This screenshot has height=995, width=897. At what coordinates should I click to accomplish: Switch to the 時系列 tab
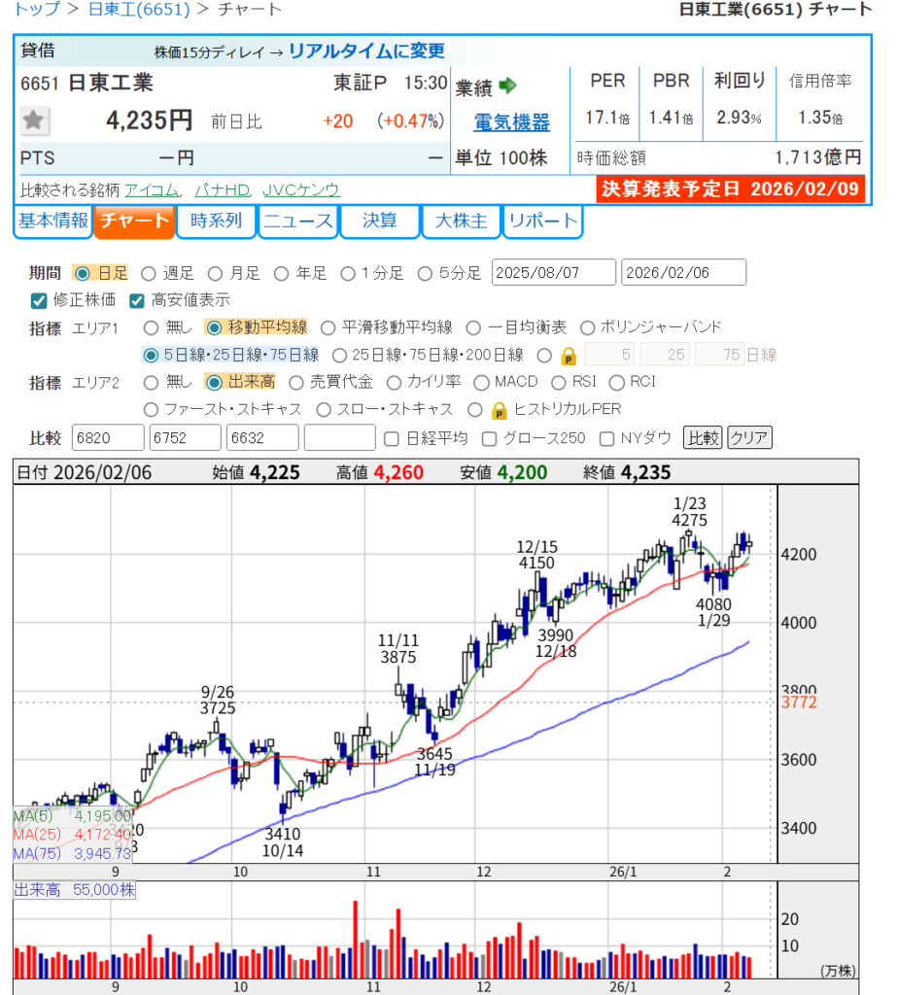[x=216, y=222]
